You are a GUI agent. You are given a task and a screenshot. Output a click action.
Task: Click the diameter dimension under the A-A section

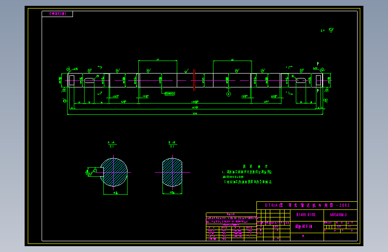115,194
